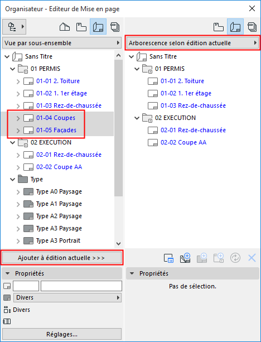This screenshot has height=342, width=261.
Task: Select right 02-02 Coupe AA layout
Action: click(183, 142)
